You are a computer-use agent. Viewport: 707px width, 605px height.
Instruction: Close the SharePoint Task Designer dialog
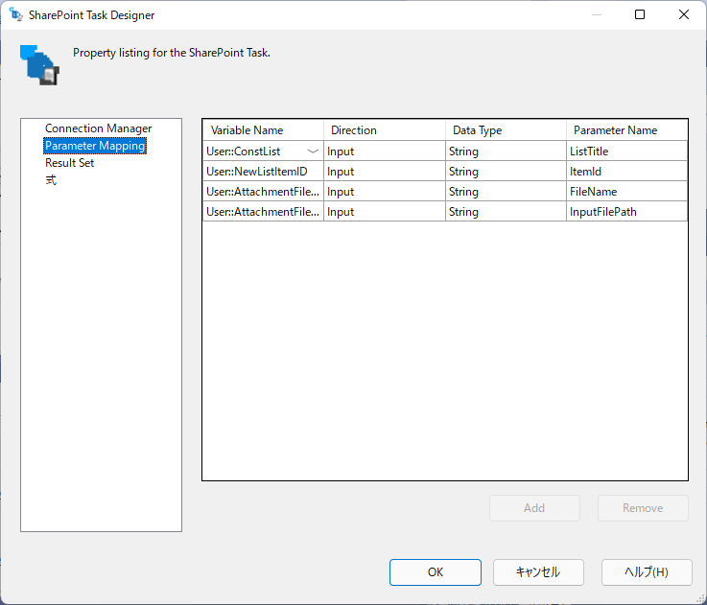[684, 15]
